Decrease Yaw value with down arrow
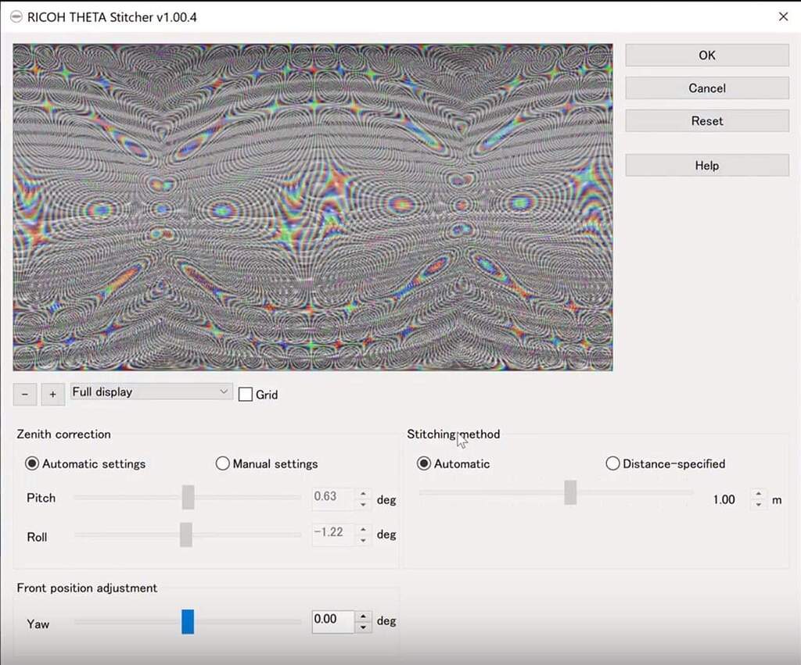This screenshot has width=801, height=665. [363, 627]
